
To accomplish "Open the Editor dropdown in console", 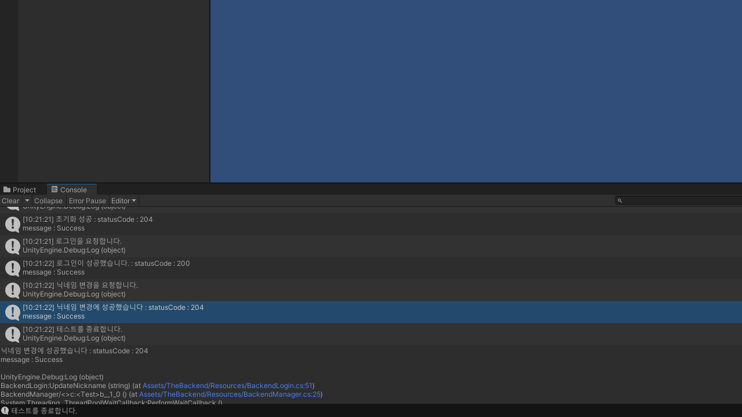I will click(123, 200).
